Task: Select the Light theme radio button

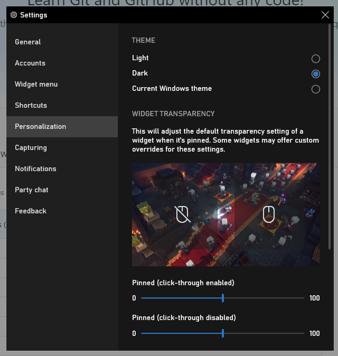Action: pos(315,59)
